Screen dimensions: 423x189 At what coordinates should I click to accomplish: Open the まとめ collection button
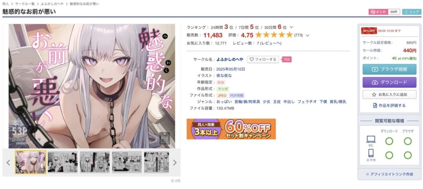(378, 12)
